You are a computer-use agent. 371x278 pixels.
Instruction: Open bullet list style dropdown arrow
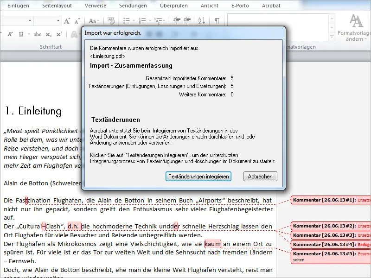coord(134,21)
